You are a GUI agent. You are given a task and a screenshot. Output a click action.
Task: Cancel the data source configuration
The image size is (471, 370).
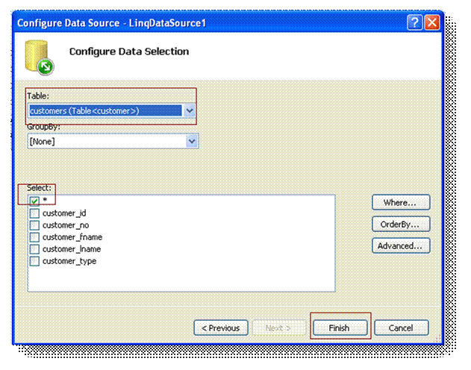[x=402, y=327]
